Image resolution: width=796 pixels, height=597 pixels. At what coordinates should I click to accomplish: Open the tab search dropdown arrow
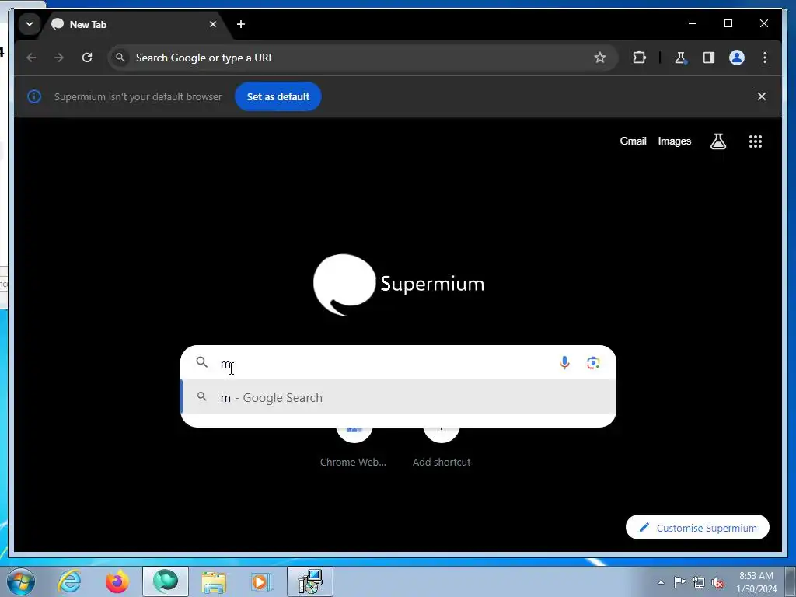[30, 24]
